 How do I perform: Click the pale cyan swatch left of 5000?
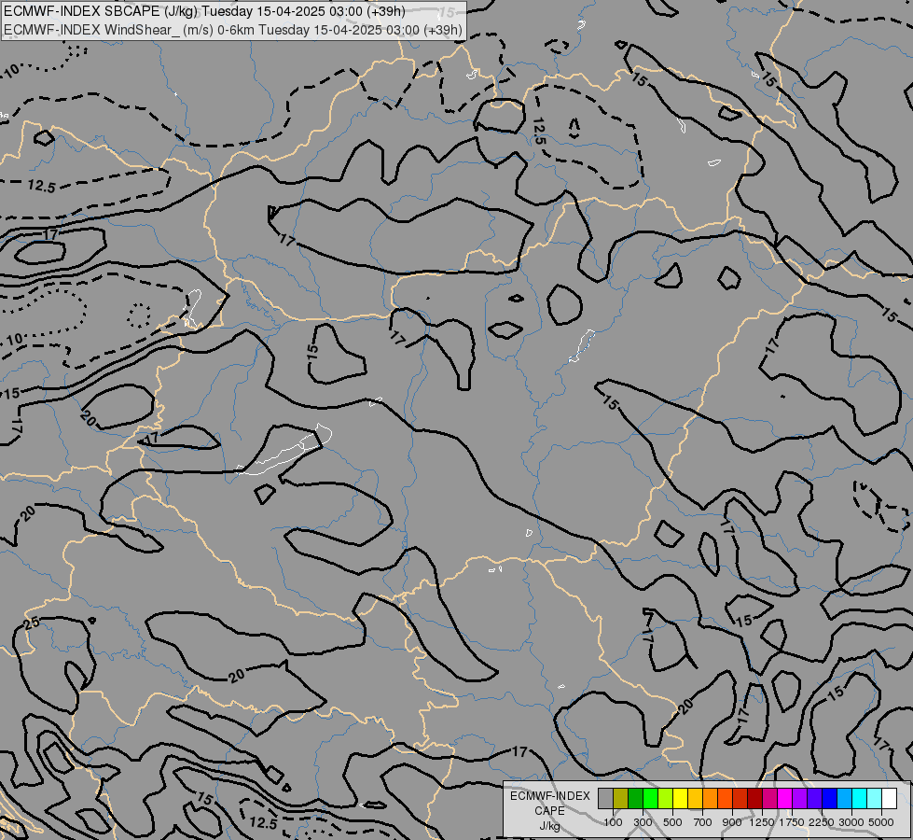coord(875,799)
